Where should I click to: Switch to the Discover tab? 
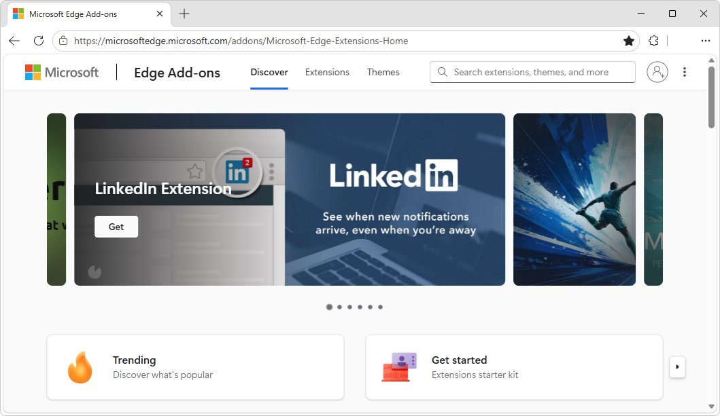[x=269, y=72]
